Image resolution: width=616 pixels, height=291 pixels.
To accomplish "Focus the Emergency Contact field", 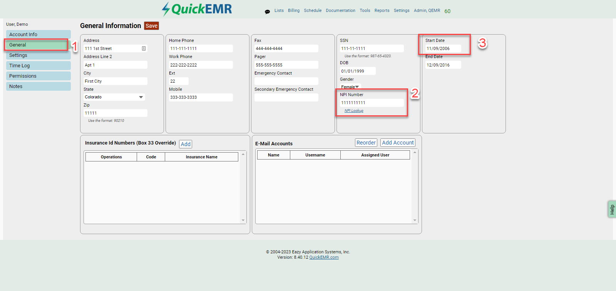I will click(286, 81).
